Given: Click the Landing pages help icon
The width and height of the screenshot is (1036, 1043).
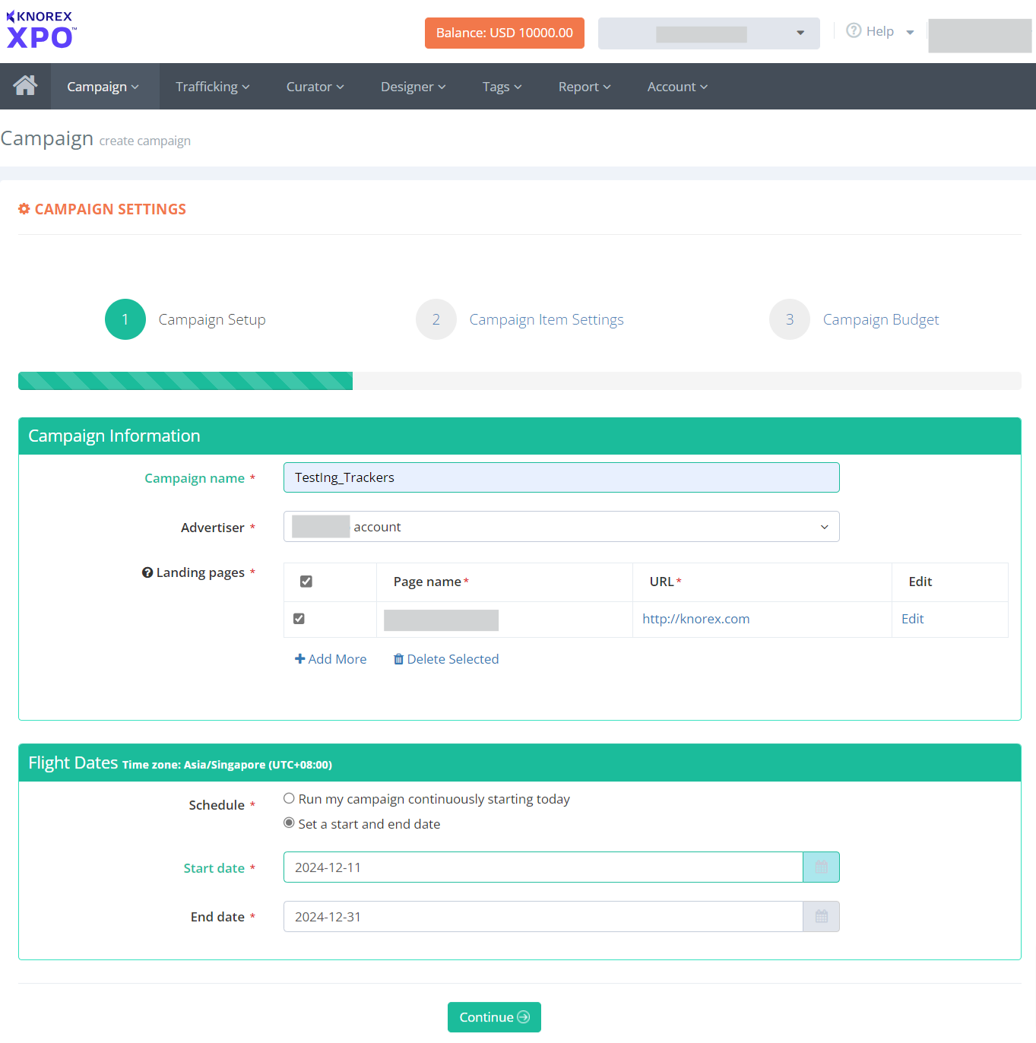Looking at the screenshot, I should click(x=147, y=572).
